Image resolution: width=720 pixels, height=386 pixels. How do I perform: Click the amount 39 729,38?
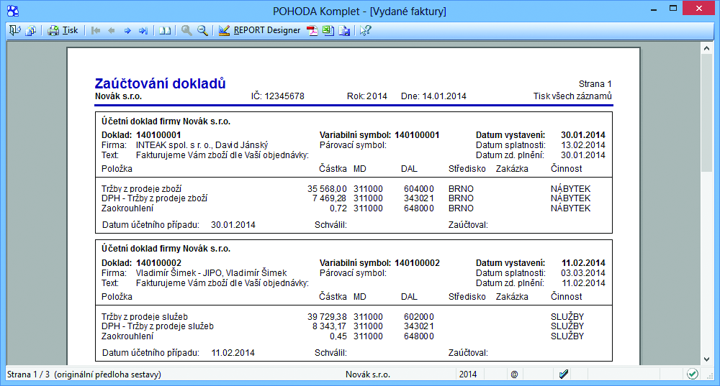coord(327,317)
